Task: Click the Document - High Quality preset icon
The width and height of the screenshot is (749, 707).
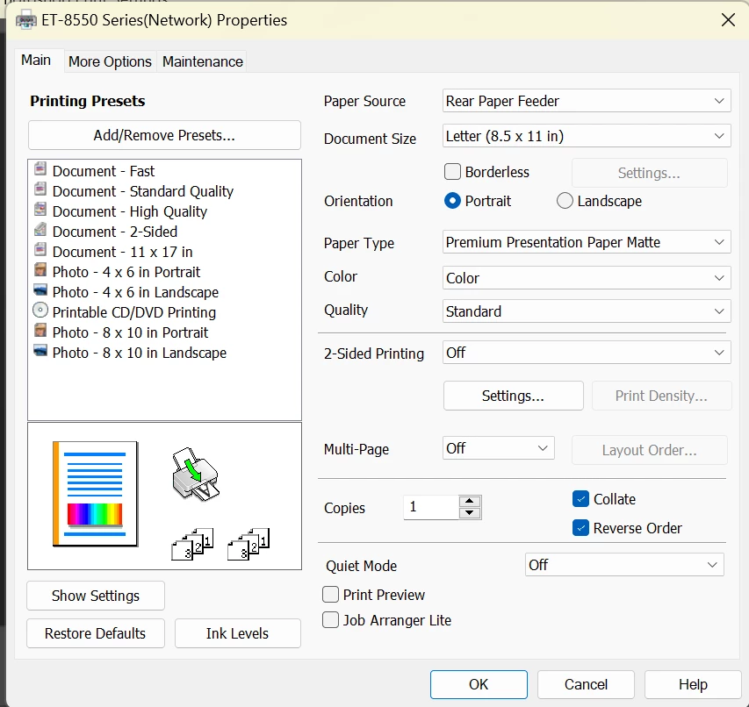Action: click(x=40, y=210)
